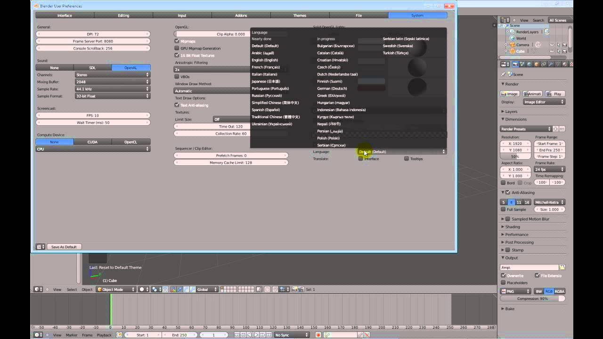Open the Sample Format 32-bit Float dropdown
This screenshot has height=339, width=603.
pos(113,96)
